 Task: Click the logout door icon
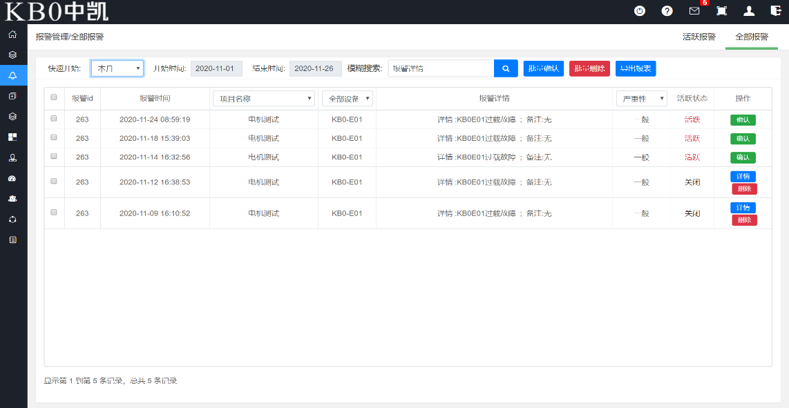coord(776,11)
